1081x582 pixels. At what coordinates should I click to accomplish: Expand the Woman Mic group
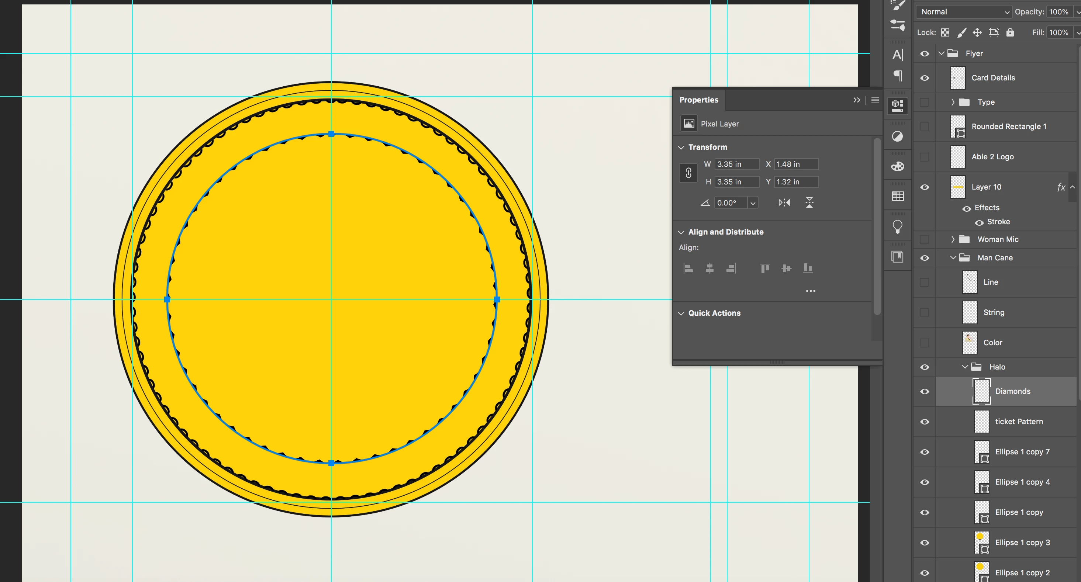point(953,239)
